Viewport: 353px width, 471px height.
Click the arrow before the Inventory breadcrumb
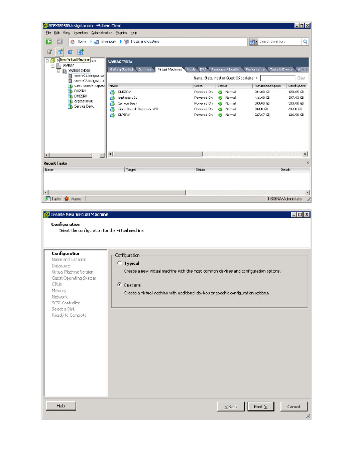point(91,42)
